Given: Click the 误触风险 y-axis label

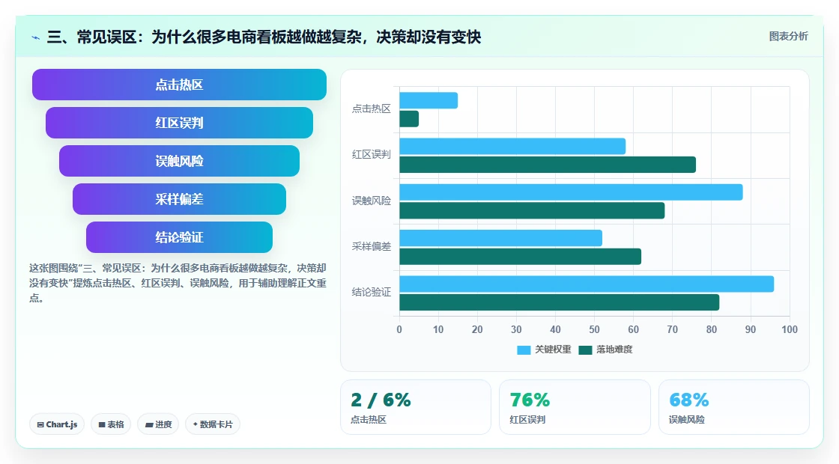Looking at the screenshot, I should pyautogui.click(x=372, y=201).
